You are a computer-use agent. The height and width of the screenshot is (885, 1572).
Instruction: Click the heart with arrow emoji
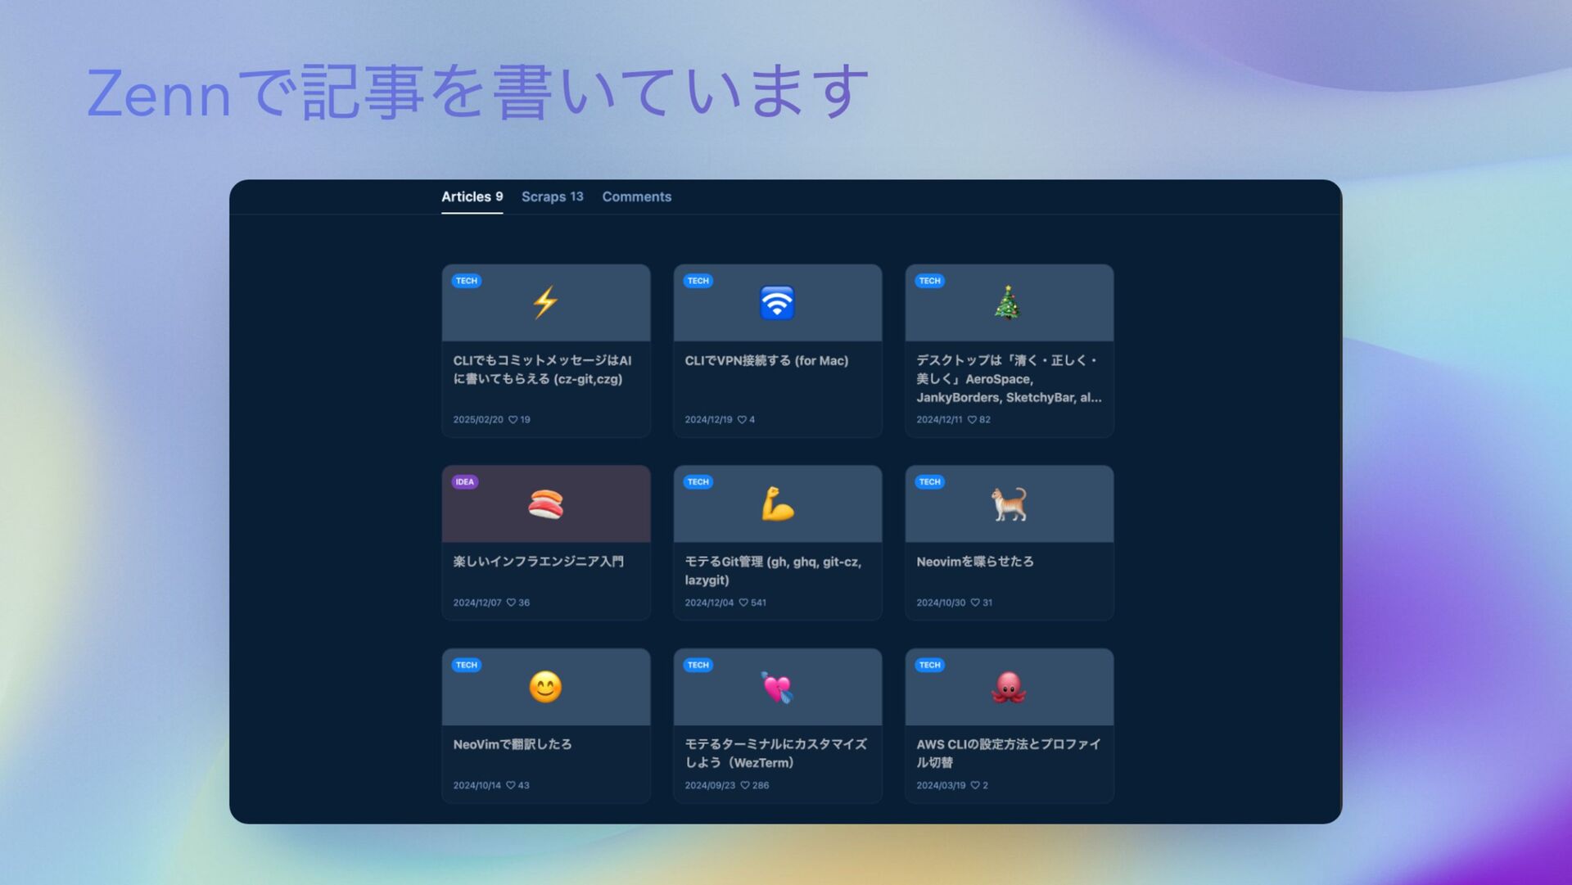tap(777, 688)
